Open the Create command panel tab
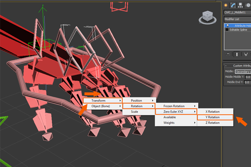Viewport: 251px width, 167px height. click(x=226, y=5)
